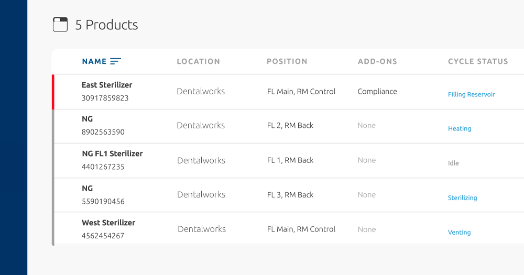Click the red alert bar on East Sterilizer
Screen dimensions: 524x275
[53, 92]
